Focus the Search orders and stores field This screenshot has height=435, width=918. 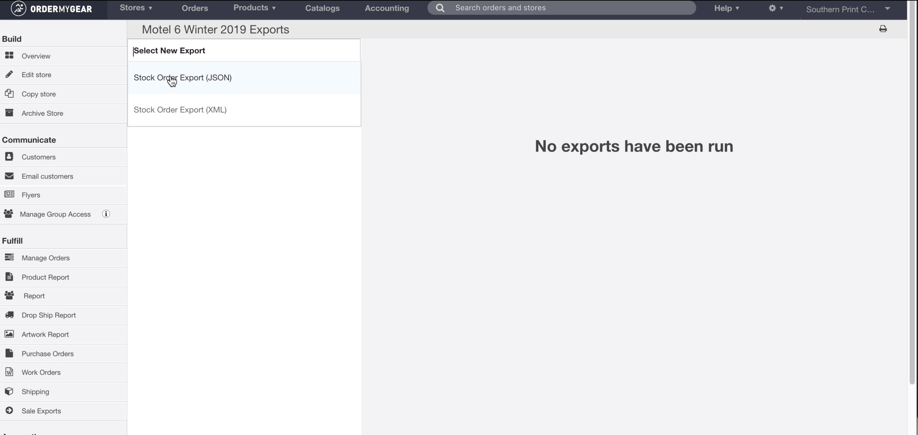[561, 8]
